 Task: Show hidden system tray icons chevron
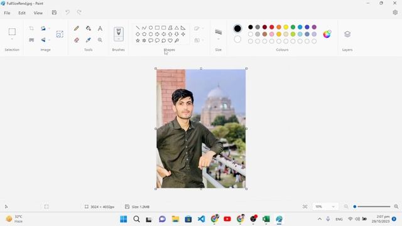point(320,219)
